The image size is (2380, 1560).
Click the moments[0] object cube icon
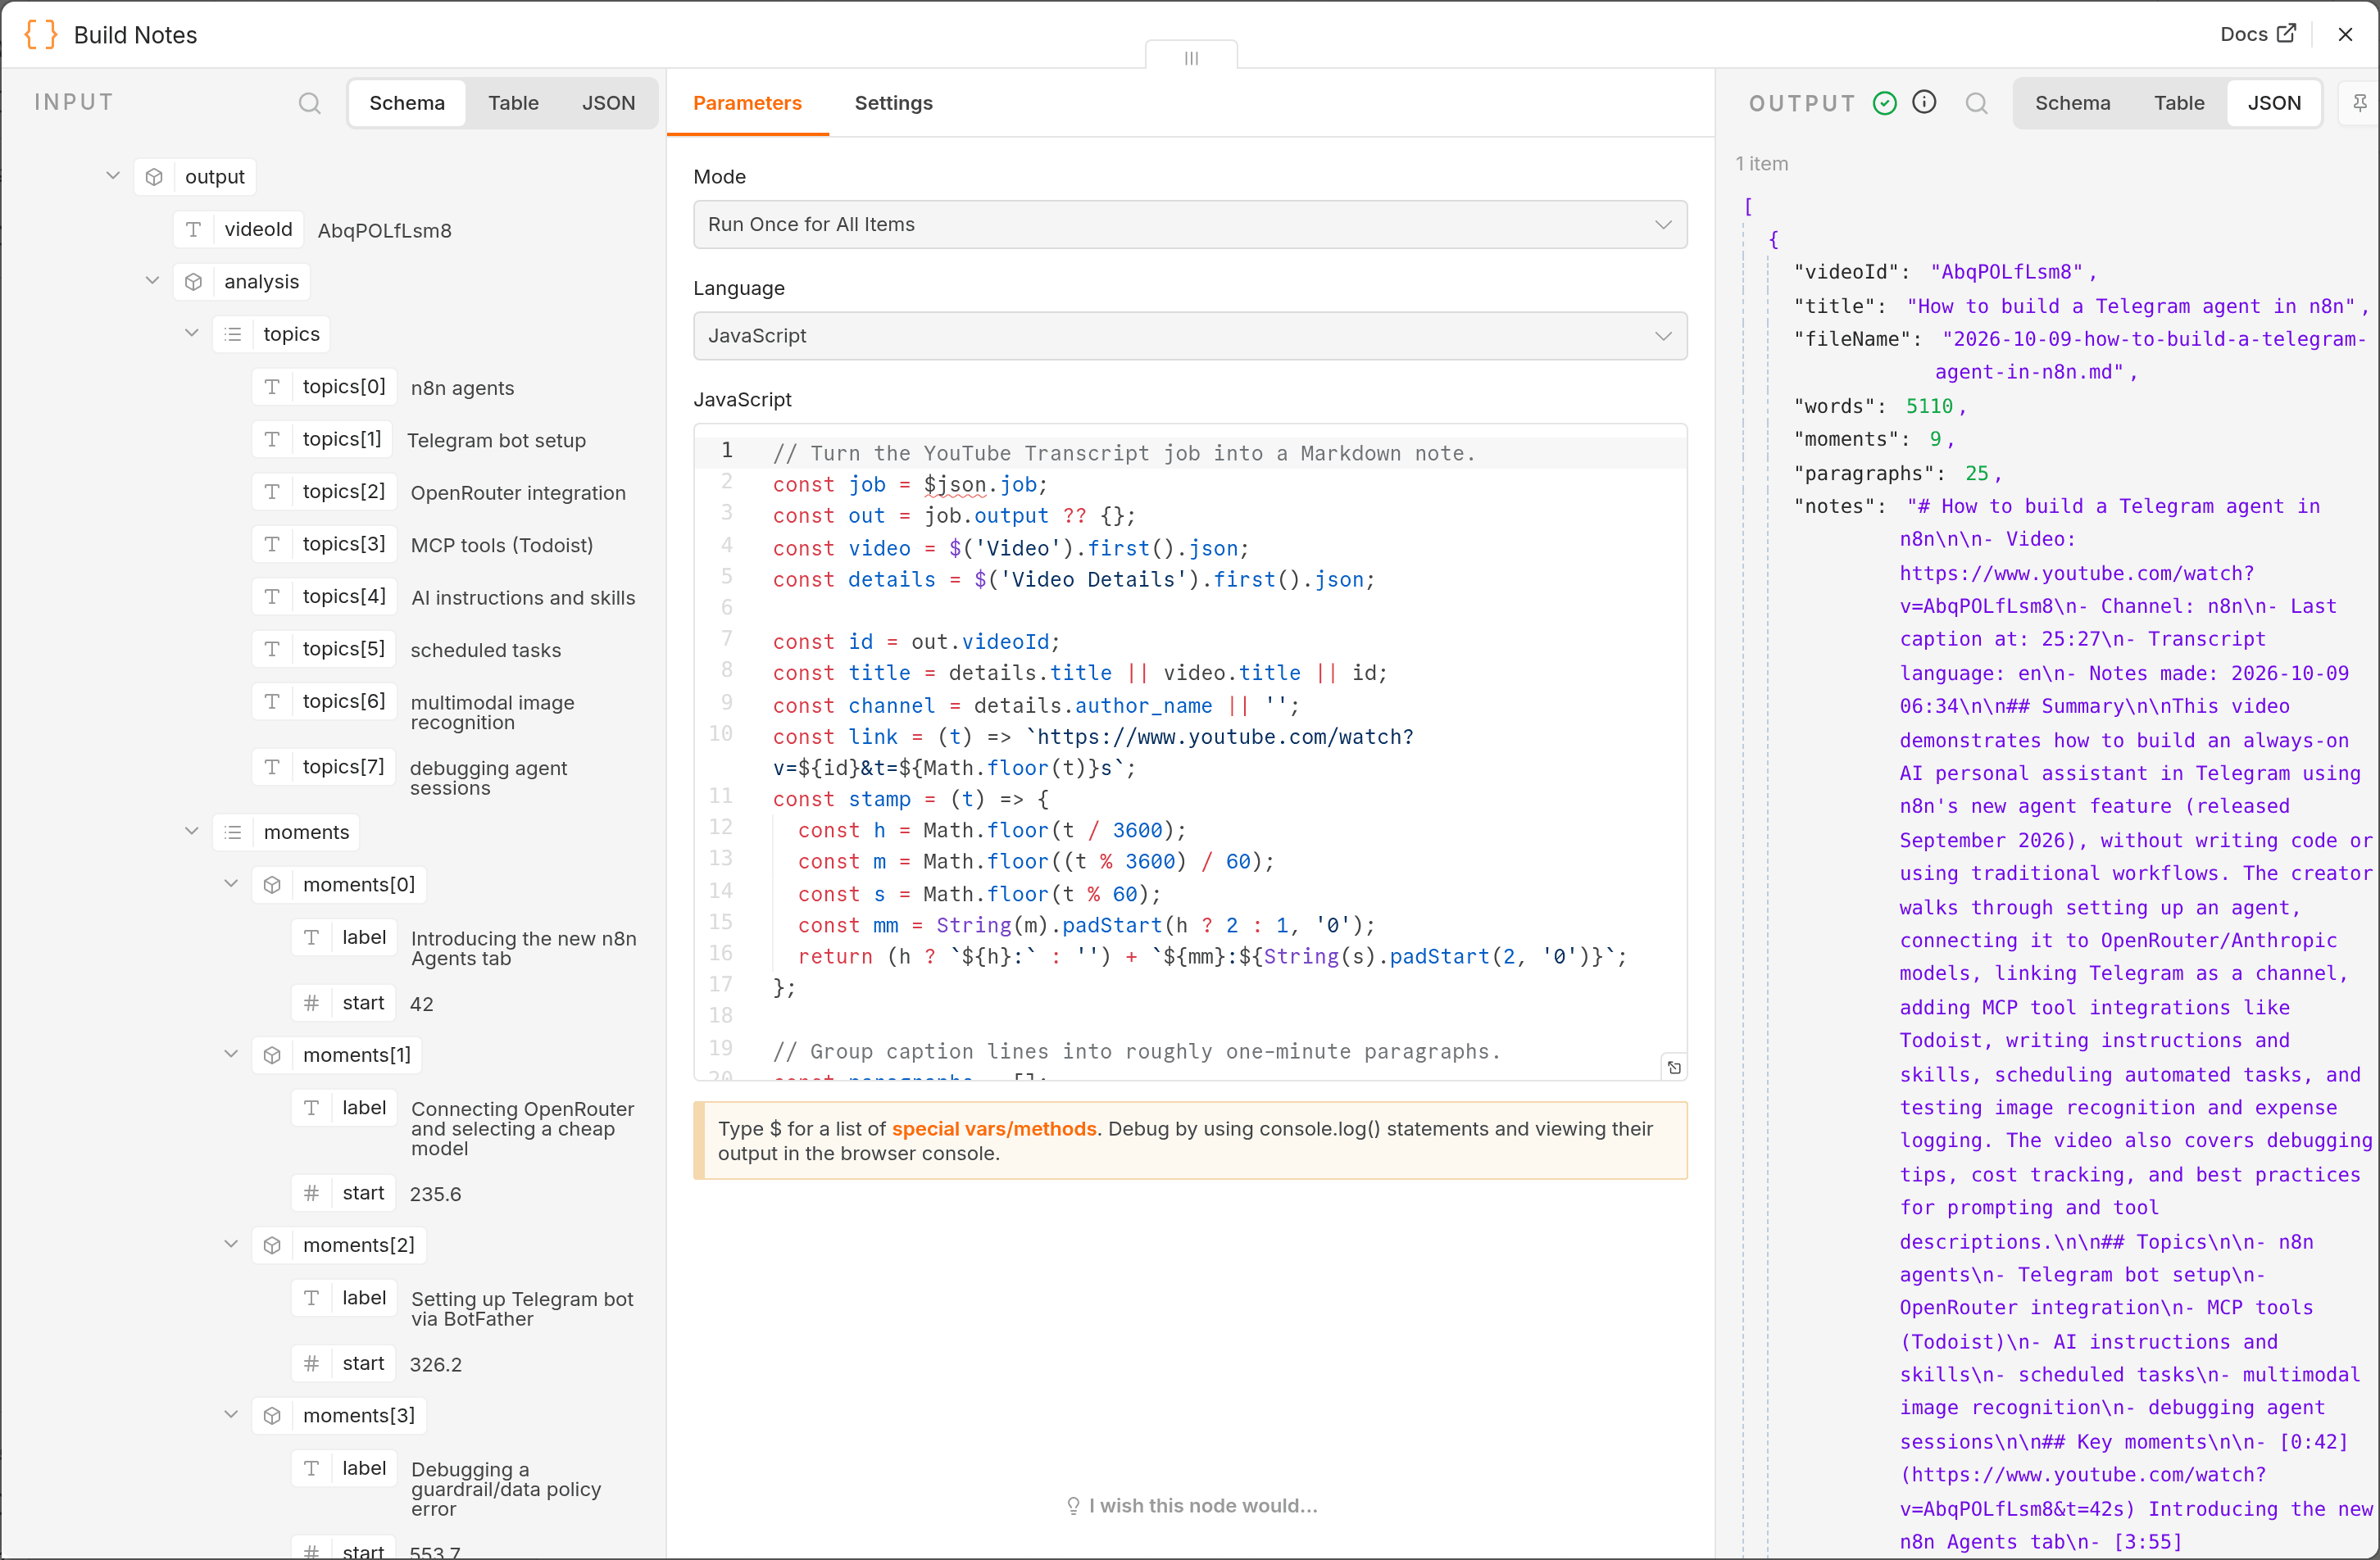coord(272,885)
